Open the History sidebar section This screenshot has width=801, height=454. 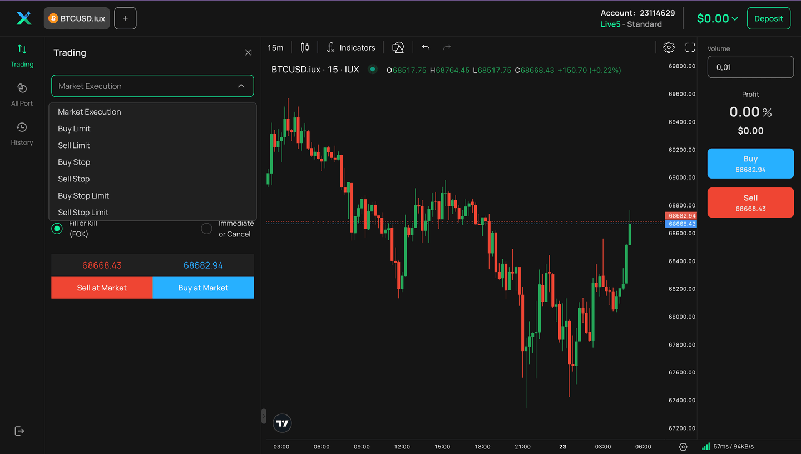[x=22, y=134]
